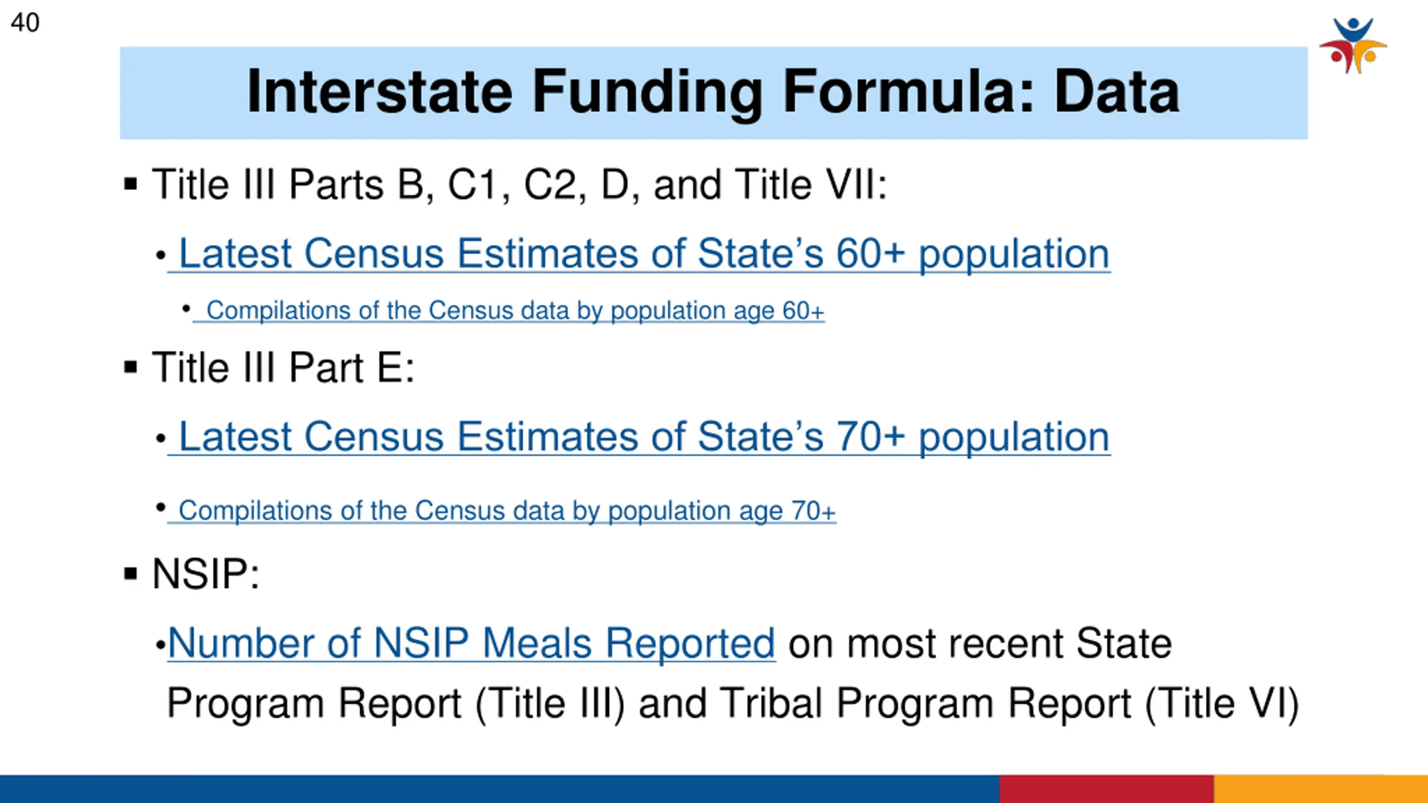Click the Tribal Program Report (Title VI) text line
The image size is (1428, 803).
(x=733, y=704)
